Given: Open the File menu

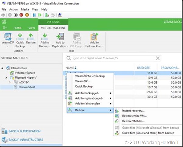Looking at the screenshot, I should tap(4, 9).
